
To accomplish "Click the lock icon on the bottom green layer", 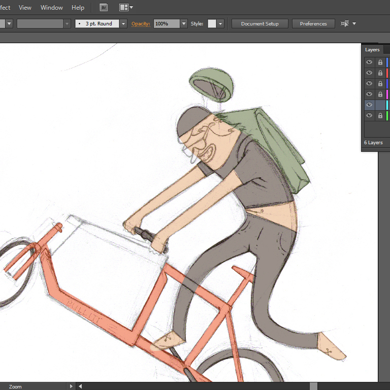I will click(x=380, y=116).
